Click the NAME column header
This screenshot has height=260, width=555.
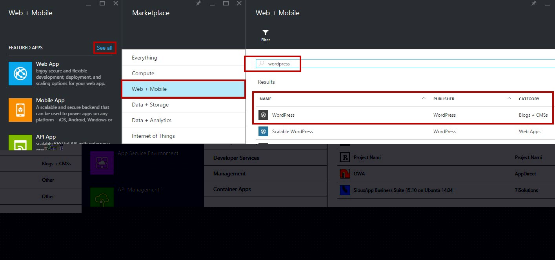pyautogui.click(x=266, y=99)
